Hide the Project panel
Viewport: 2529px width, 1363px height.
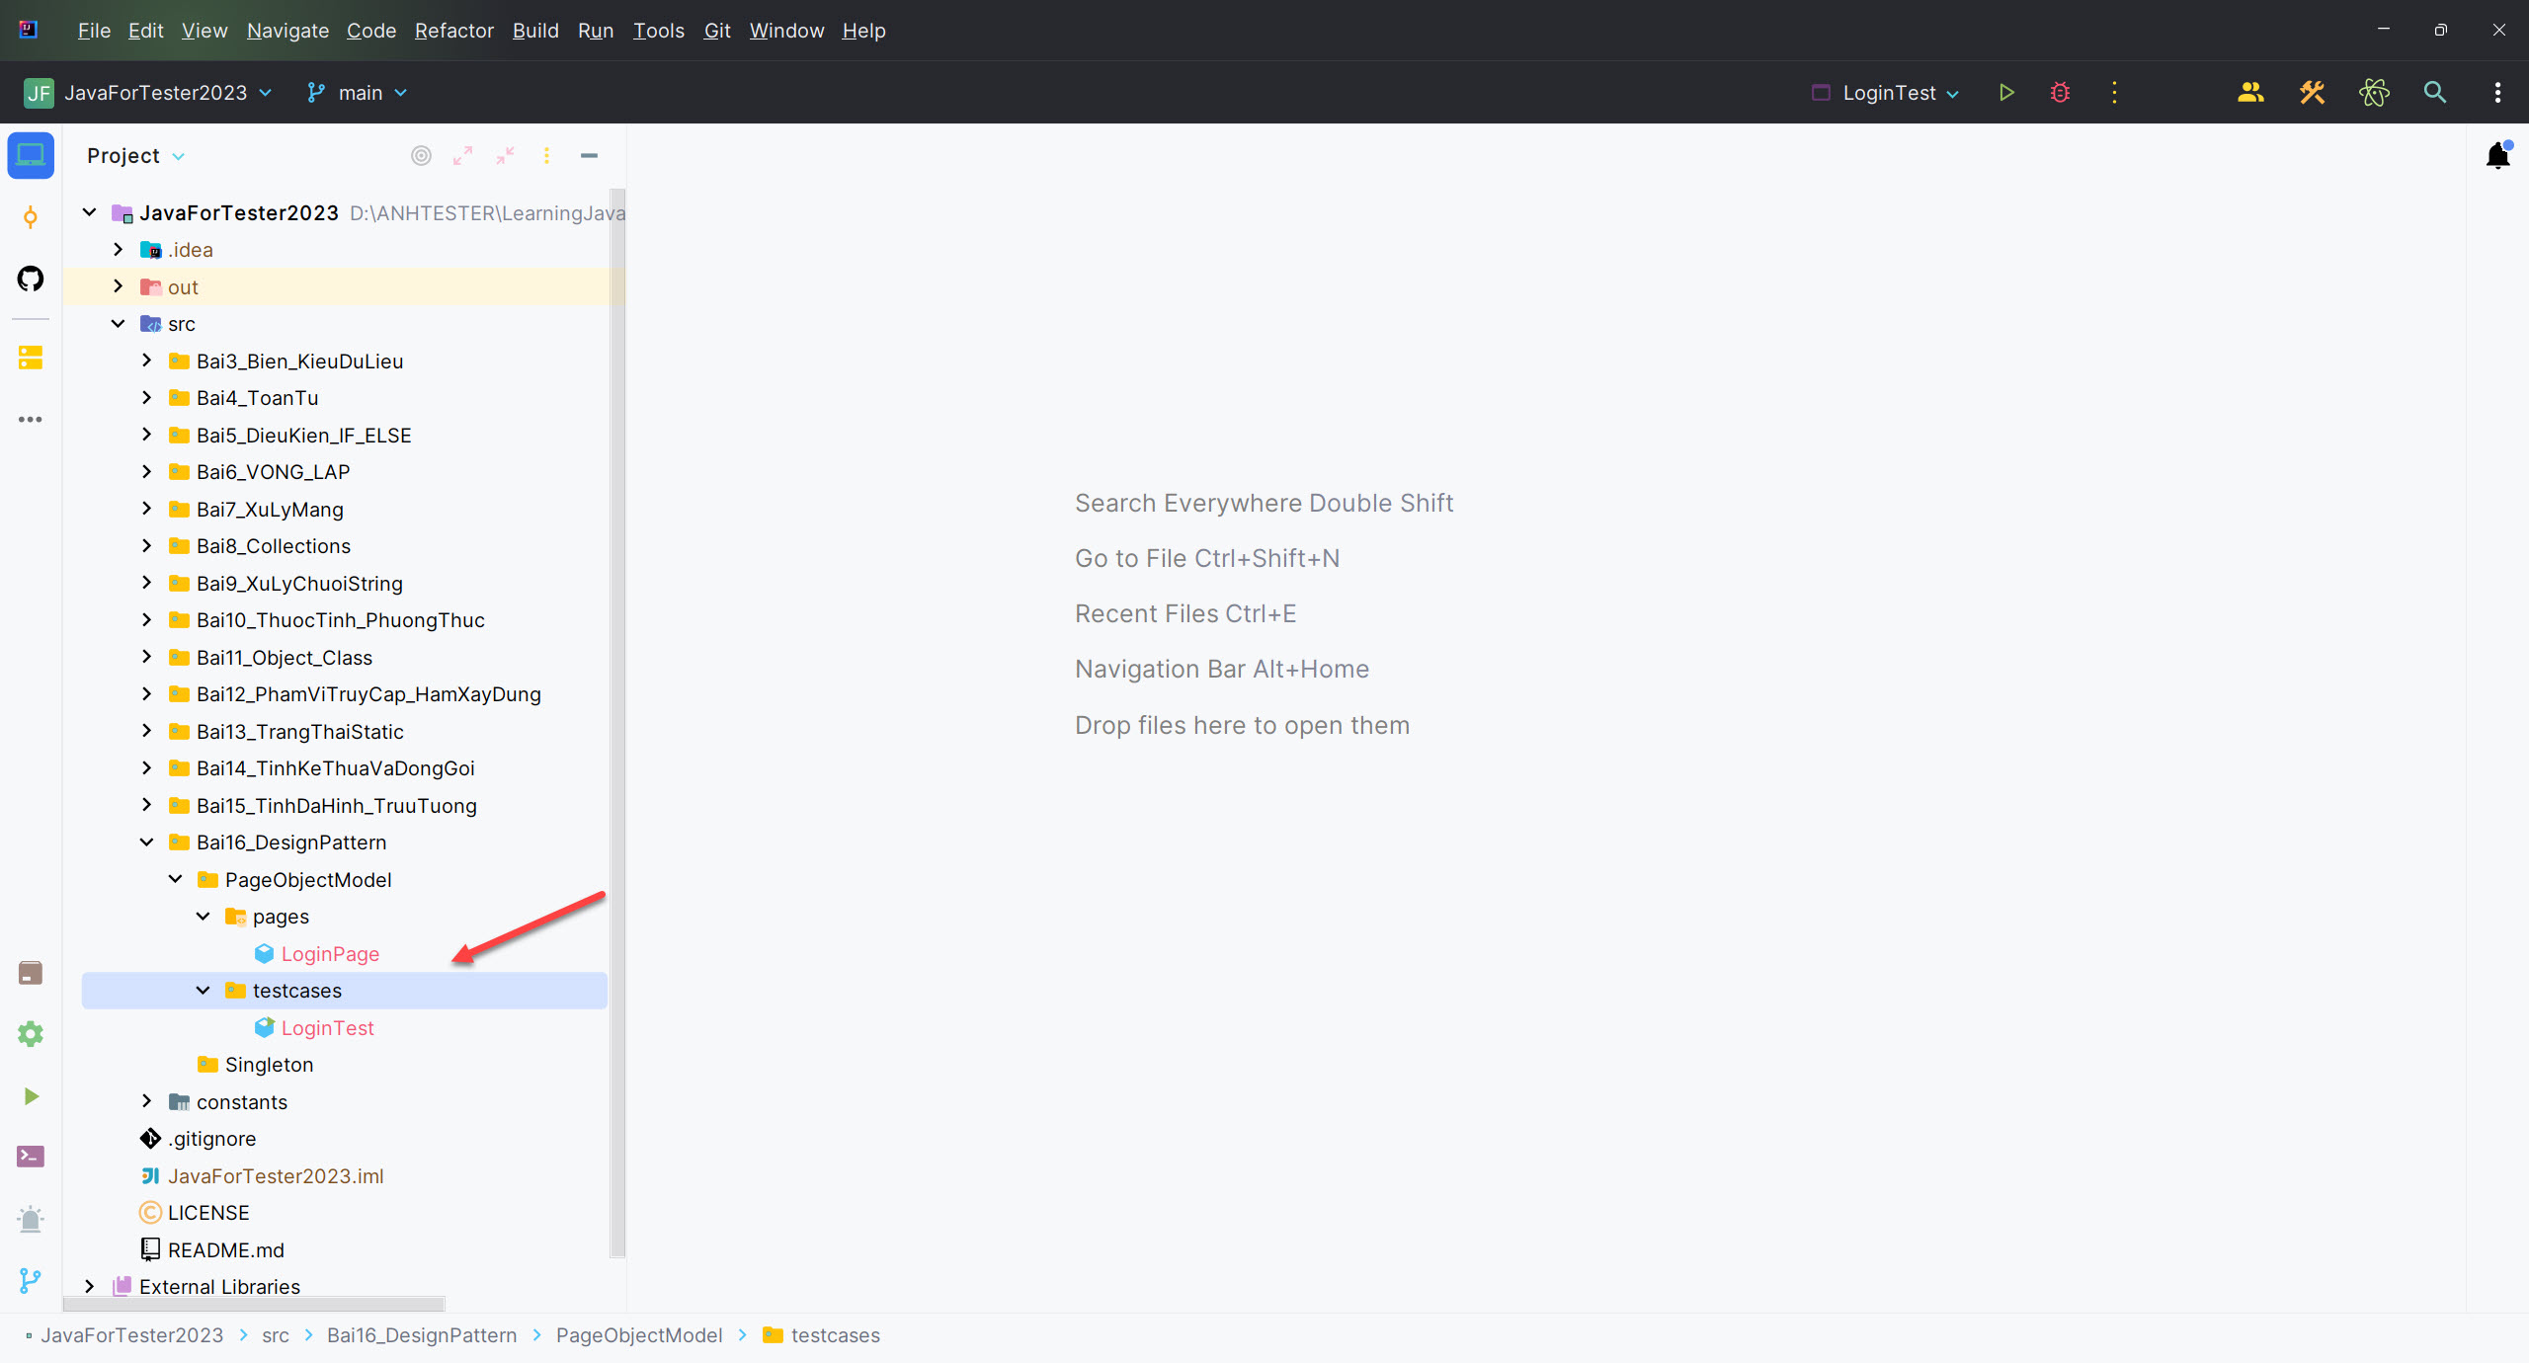tap(589, 156)
